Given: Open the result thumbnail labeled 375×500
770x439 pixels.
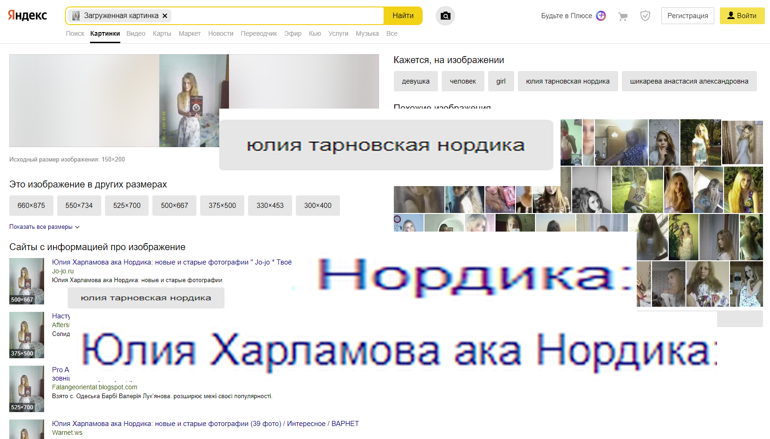Looking at the screenshot, I should (x=26, y=335).
